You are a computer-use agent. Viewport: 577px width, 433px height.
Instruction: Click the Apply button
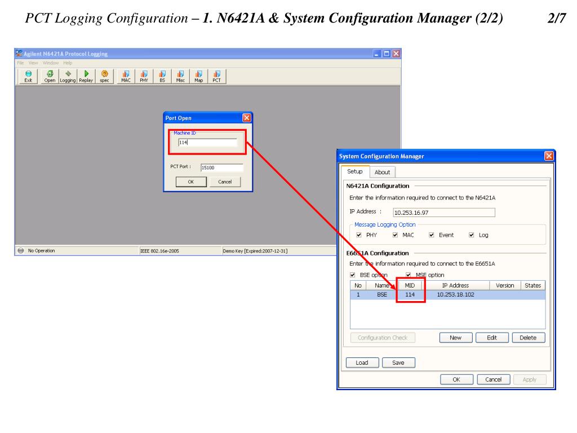(530, 379)
